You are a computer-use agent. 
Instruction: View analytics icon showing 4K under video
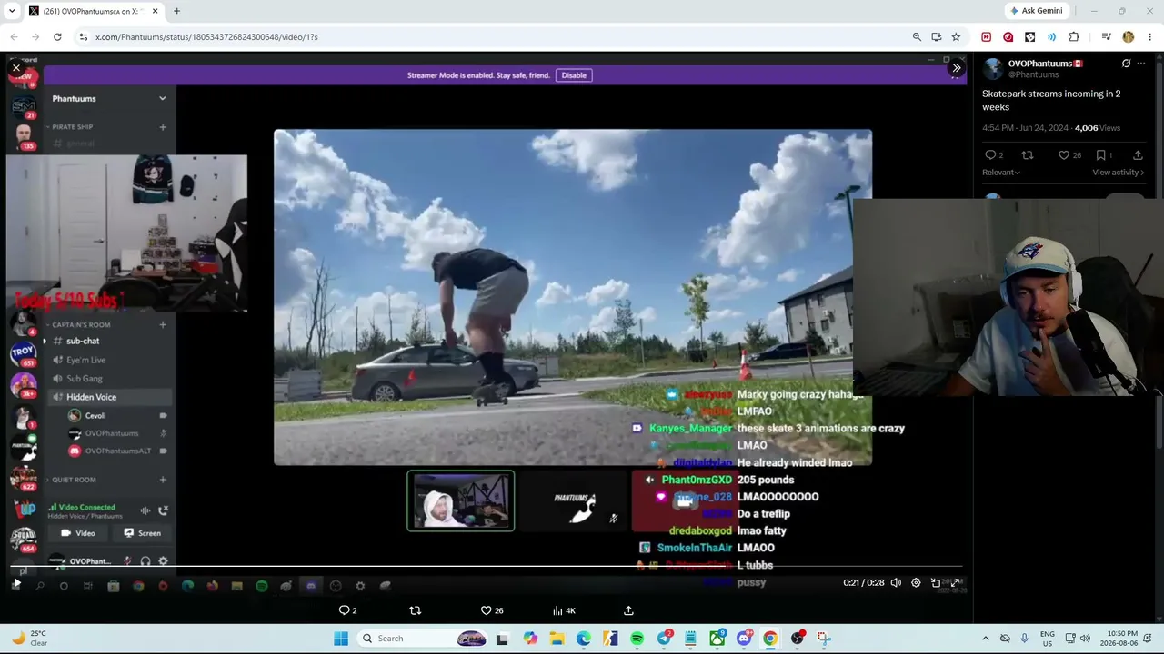click(564, 610)
